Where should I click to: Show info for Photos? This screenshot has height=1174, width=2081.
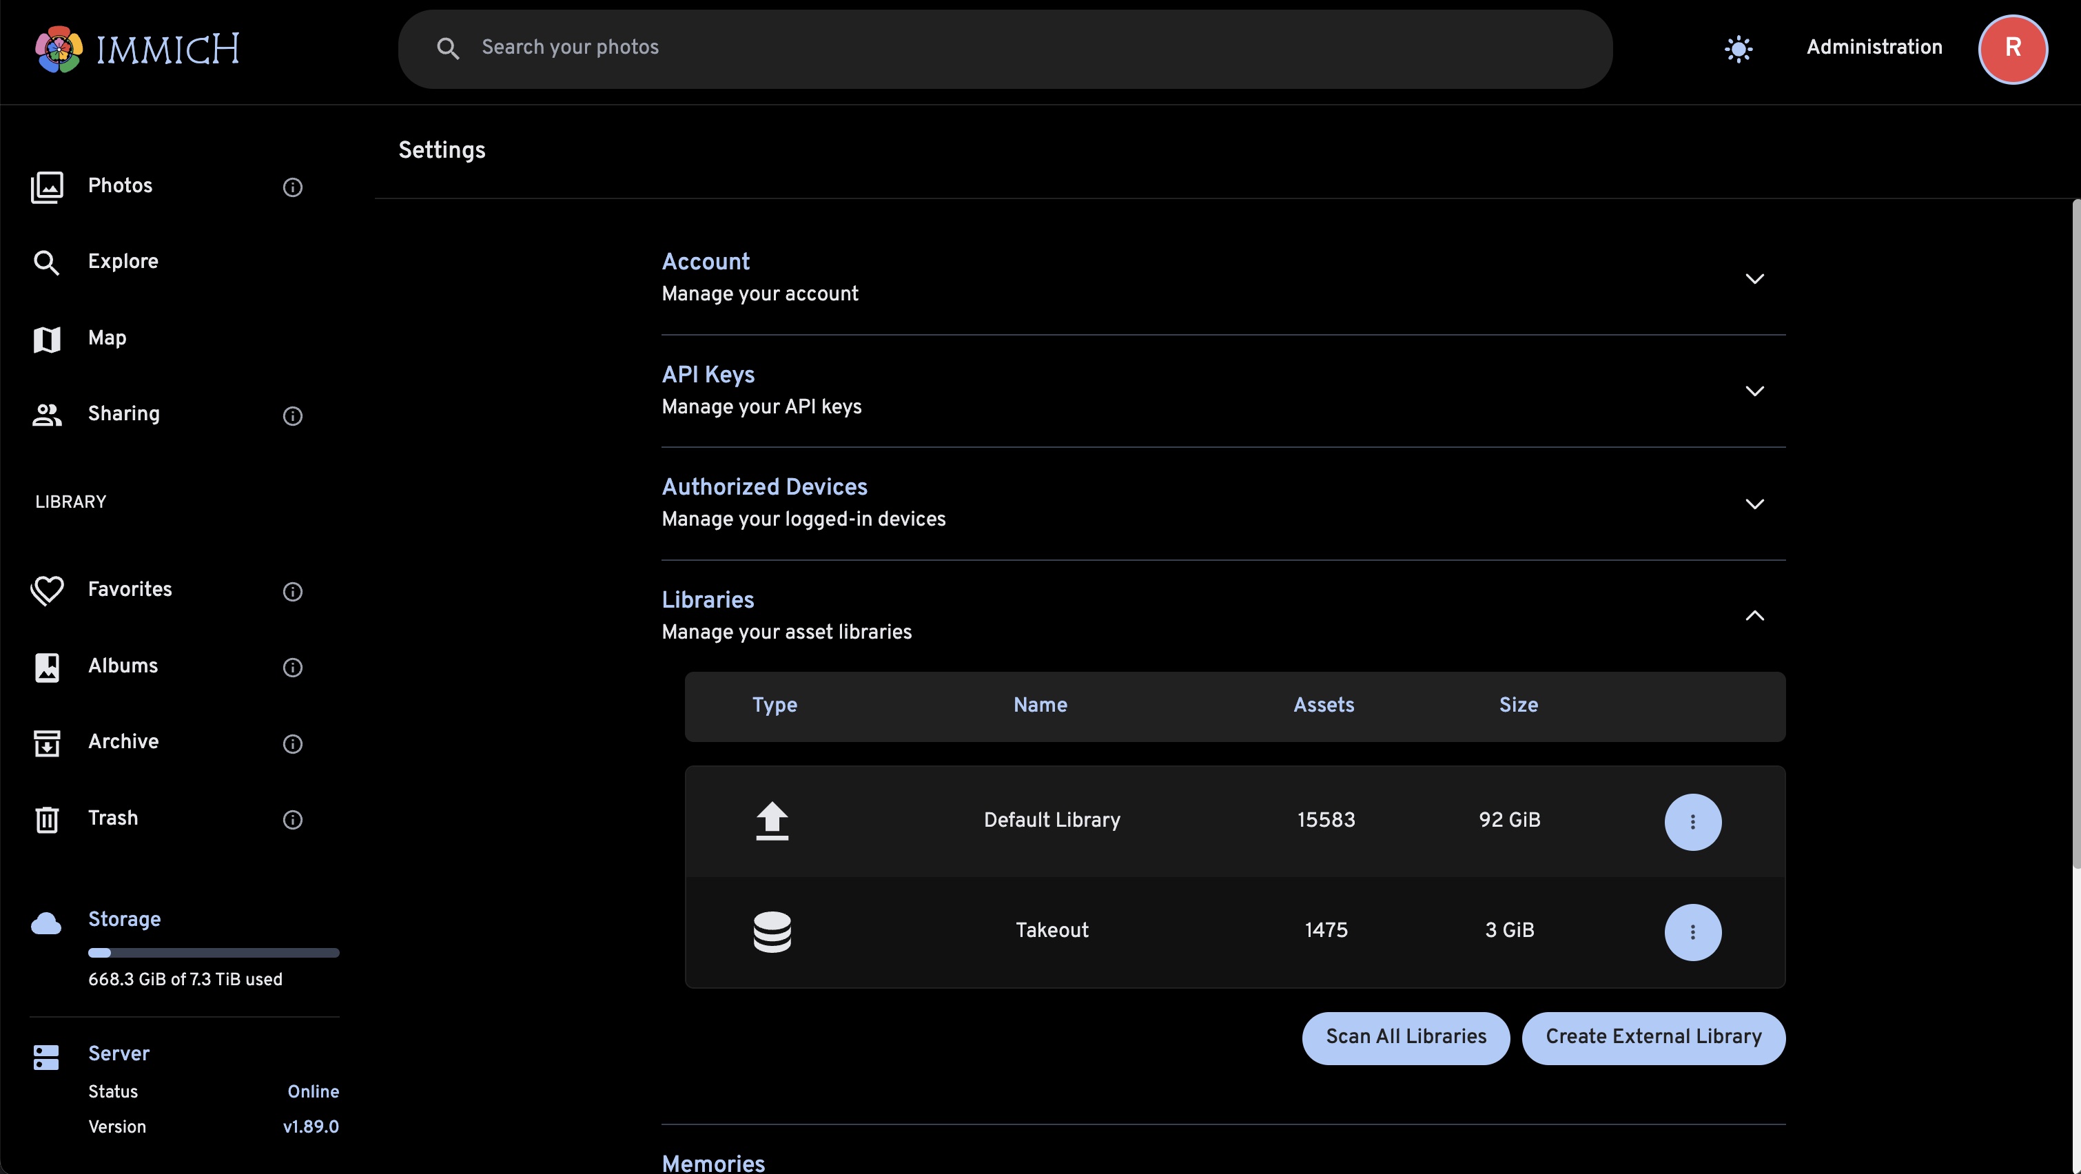[292, 187]
